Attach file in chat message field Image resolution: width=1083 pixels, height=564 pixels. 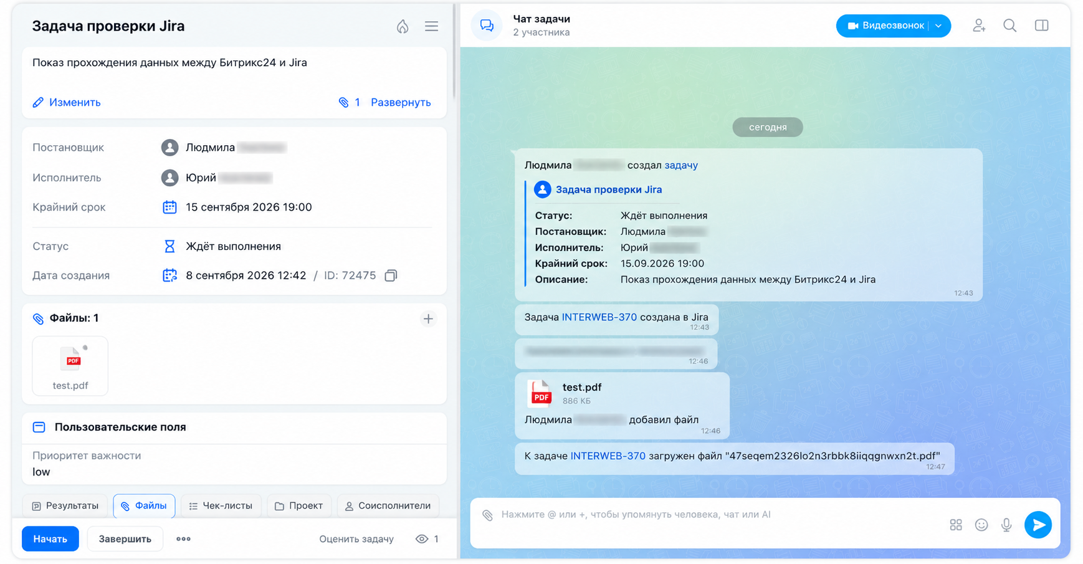(488, 515)
